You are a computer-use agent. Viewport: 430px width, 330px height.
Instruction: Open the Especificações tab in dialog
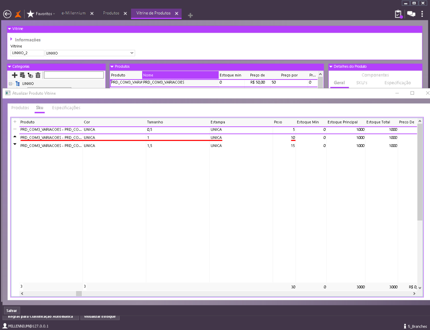tap(66, 108)
